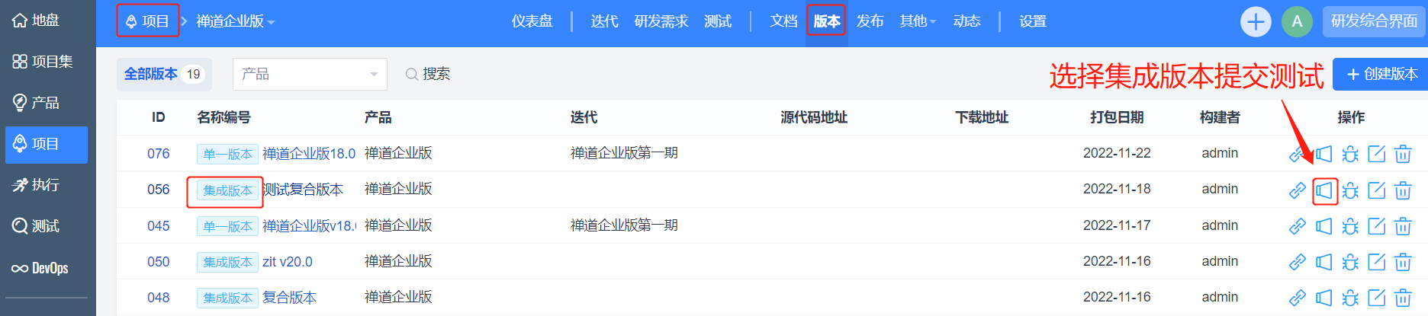Open build ID 076 link
This screenshot has height=316, width=1428.
click(x=159, y=154)
